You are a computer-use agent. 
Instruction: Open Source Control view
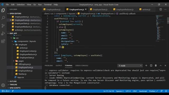(3, 26)
